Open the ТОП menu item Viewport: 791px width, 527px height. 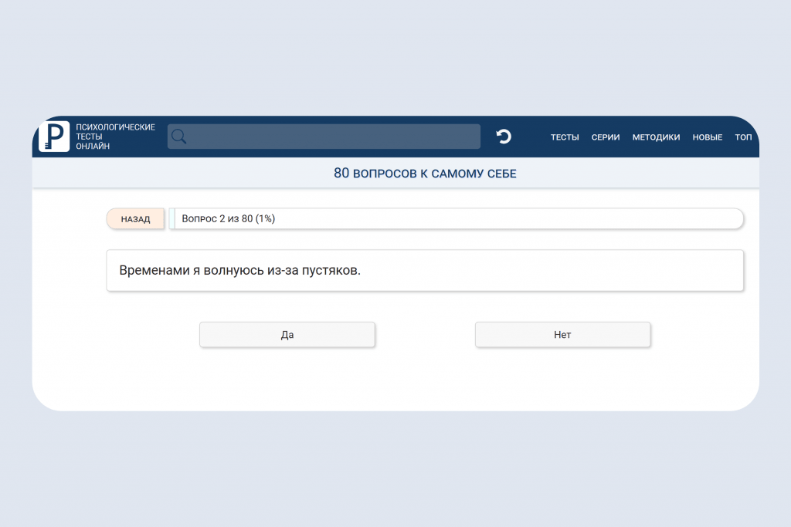743,137
